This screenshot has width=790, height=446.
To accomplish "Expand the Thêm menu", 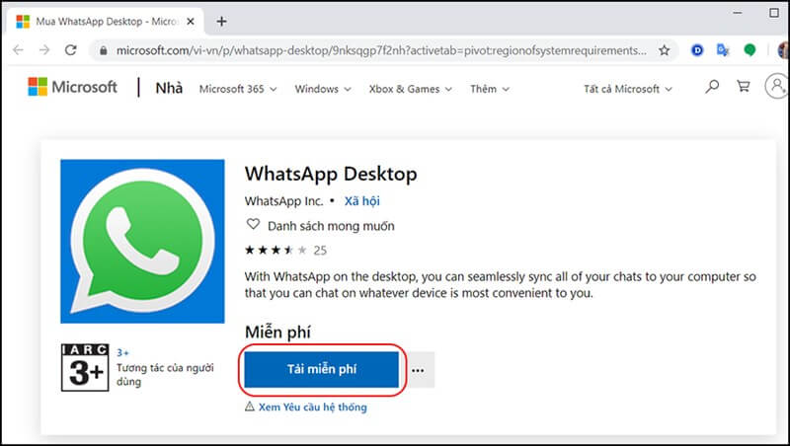I will click(490, 89).
